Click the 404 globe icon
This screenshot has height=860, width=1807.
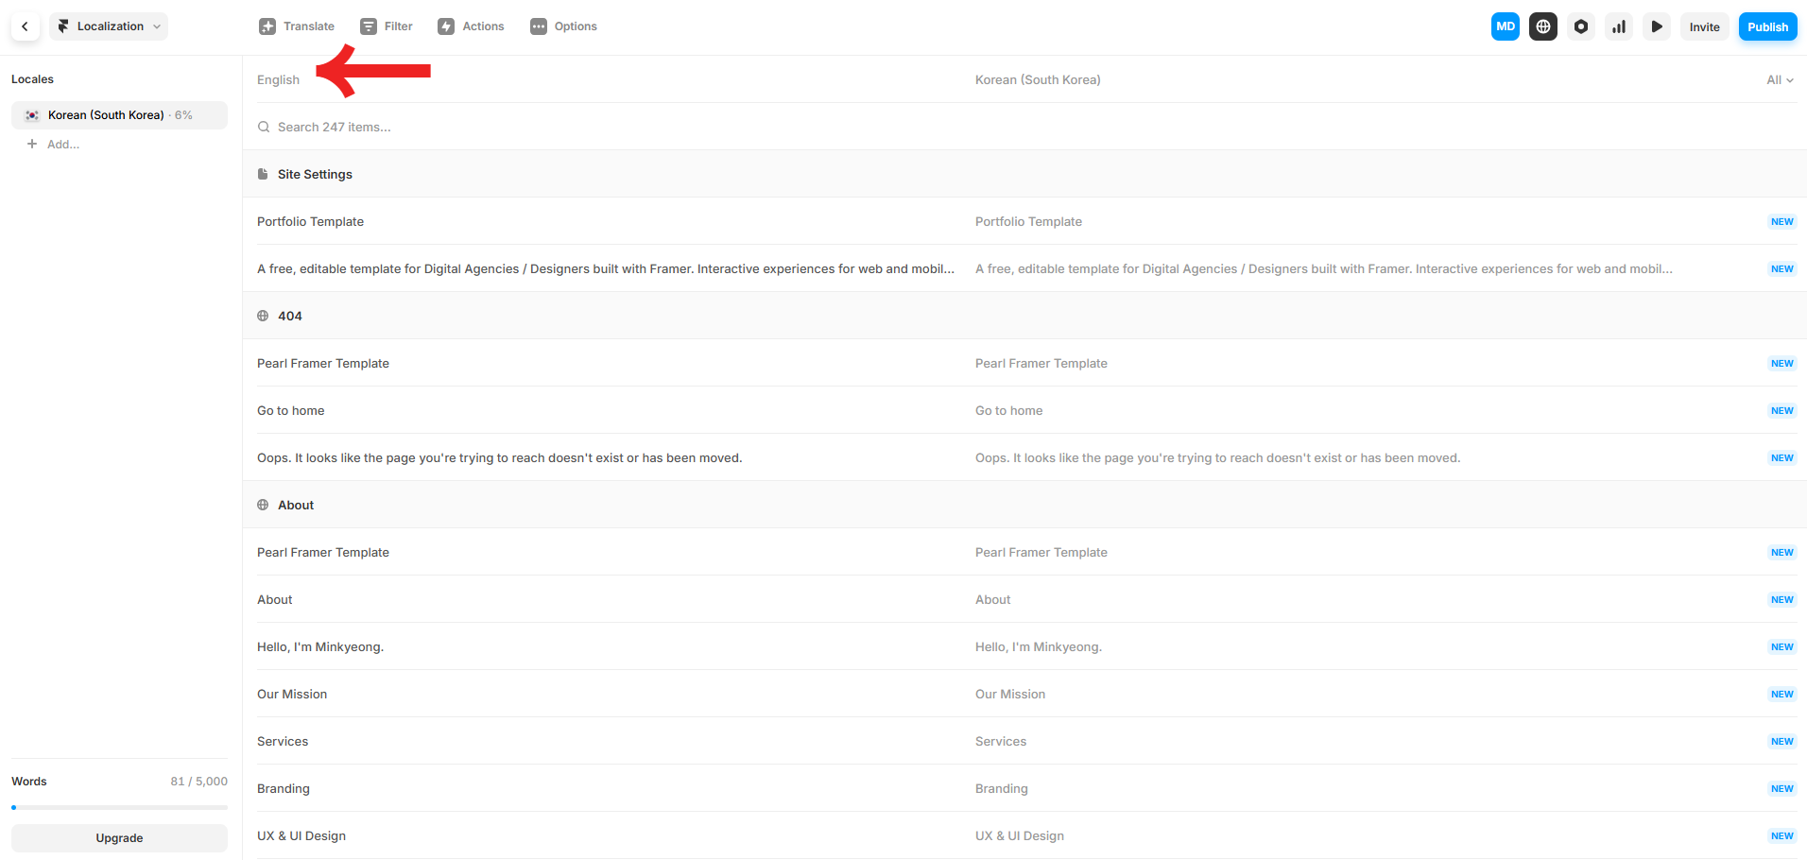click(263, 316)
